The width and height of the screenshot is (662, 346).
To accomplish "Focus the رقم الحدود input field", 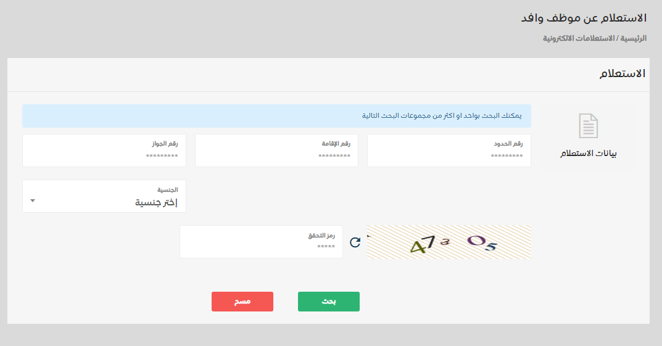I will (x=449, y=156).
